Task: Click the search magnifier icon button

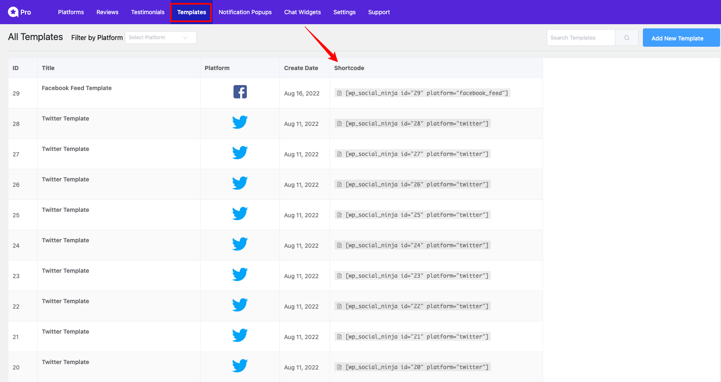Action: pyautogui.click(x=627, y=38)
